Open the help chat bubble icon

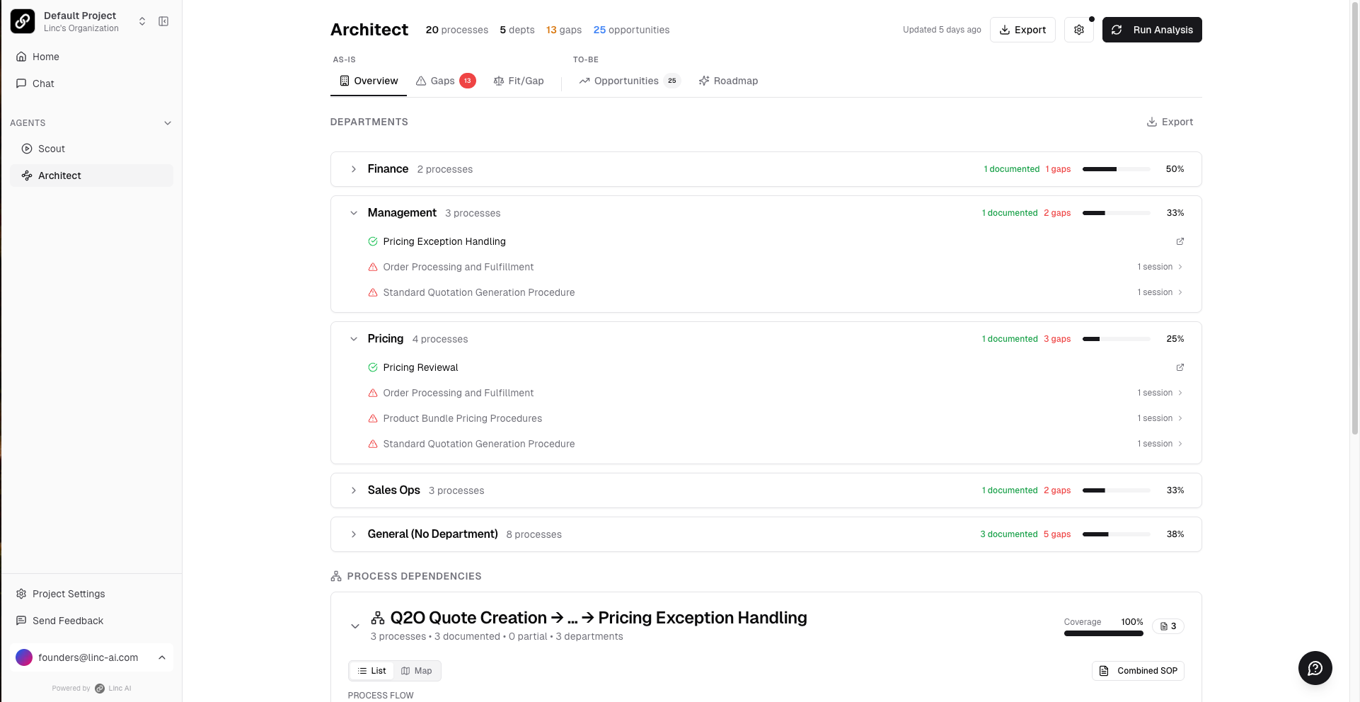pos(1315,668)
